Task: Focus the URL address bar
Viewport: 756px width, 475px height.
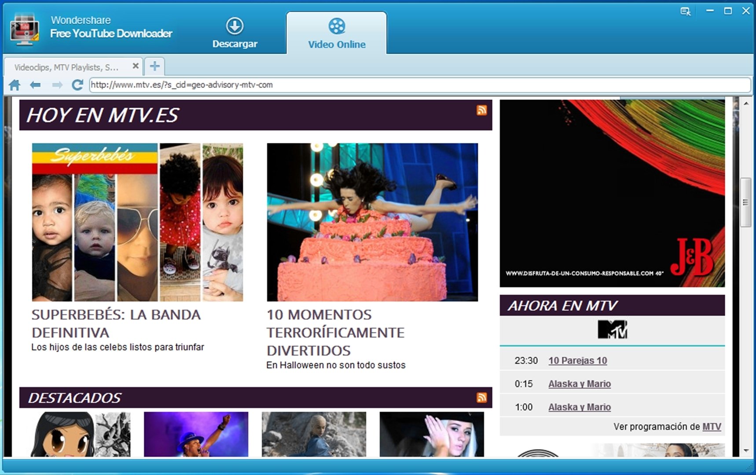Action: pos(420,85)
